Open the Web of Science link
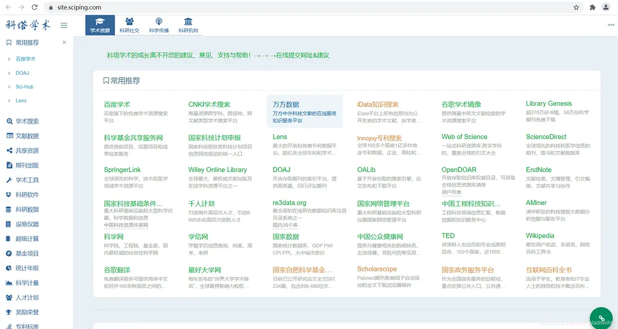The height and width of the screenshot is (329, 618). pos(464,137)
